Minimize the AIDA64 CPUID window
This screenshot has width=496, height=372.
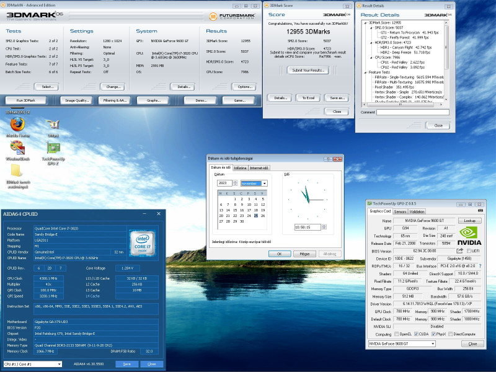click(x=144, y=214)
